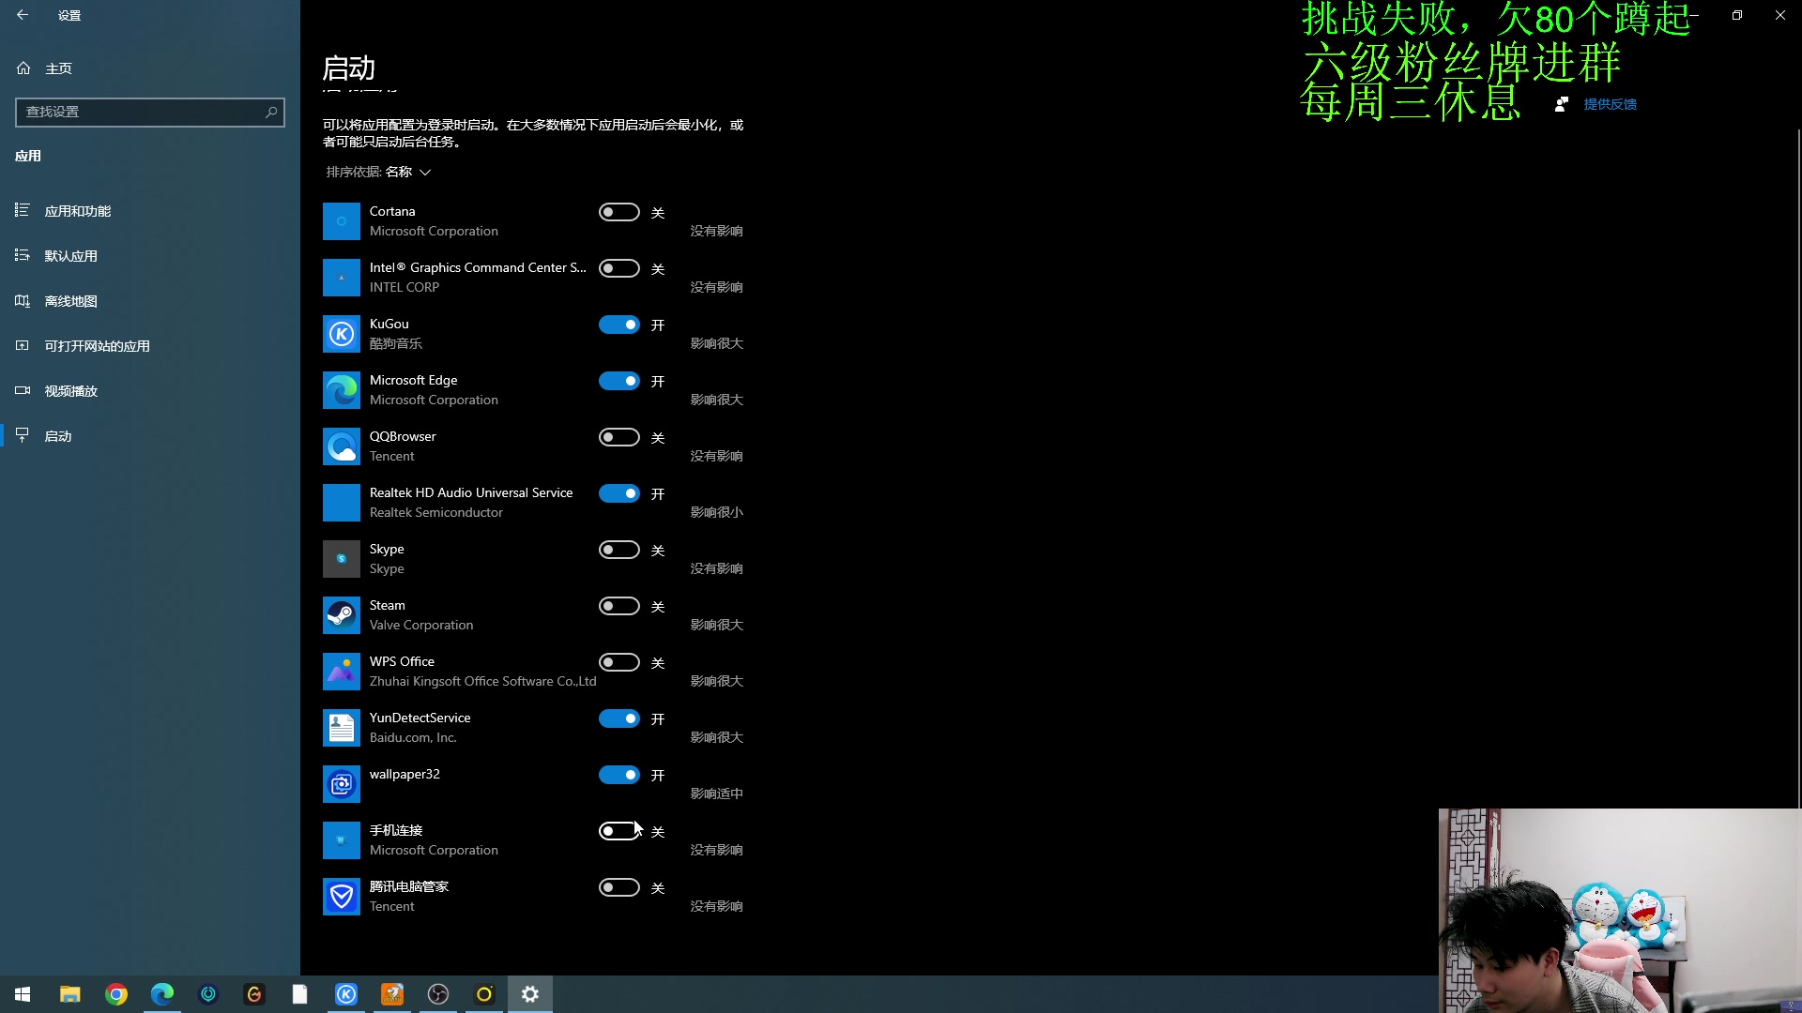Viewport: 1802px width, 1013px height.
Task: Disable KuGou startup toggle
Action: pos(619,325)
